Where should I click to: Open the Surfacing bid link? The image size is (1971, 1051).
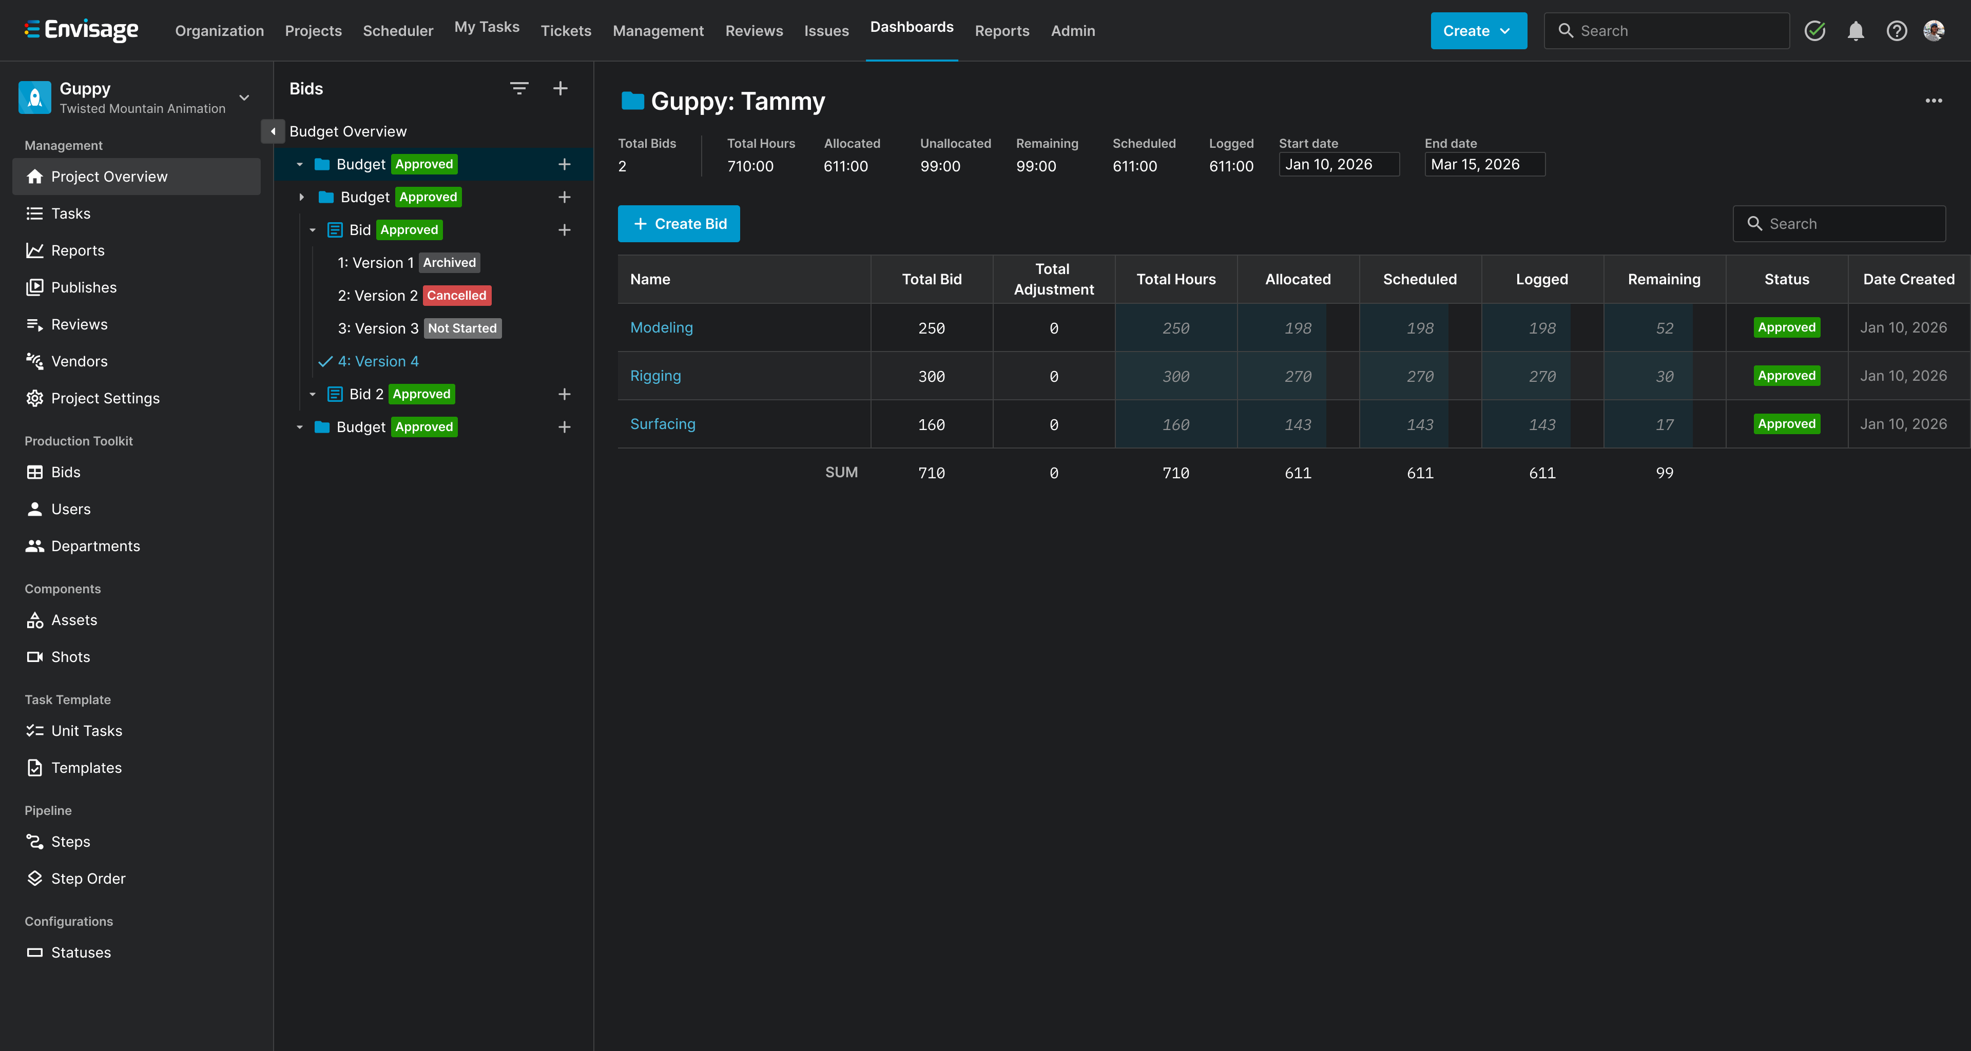pos(663,424)
